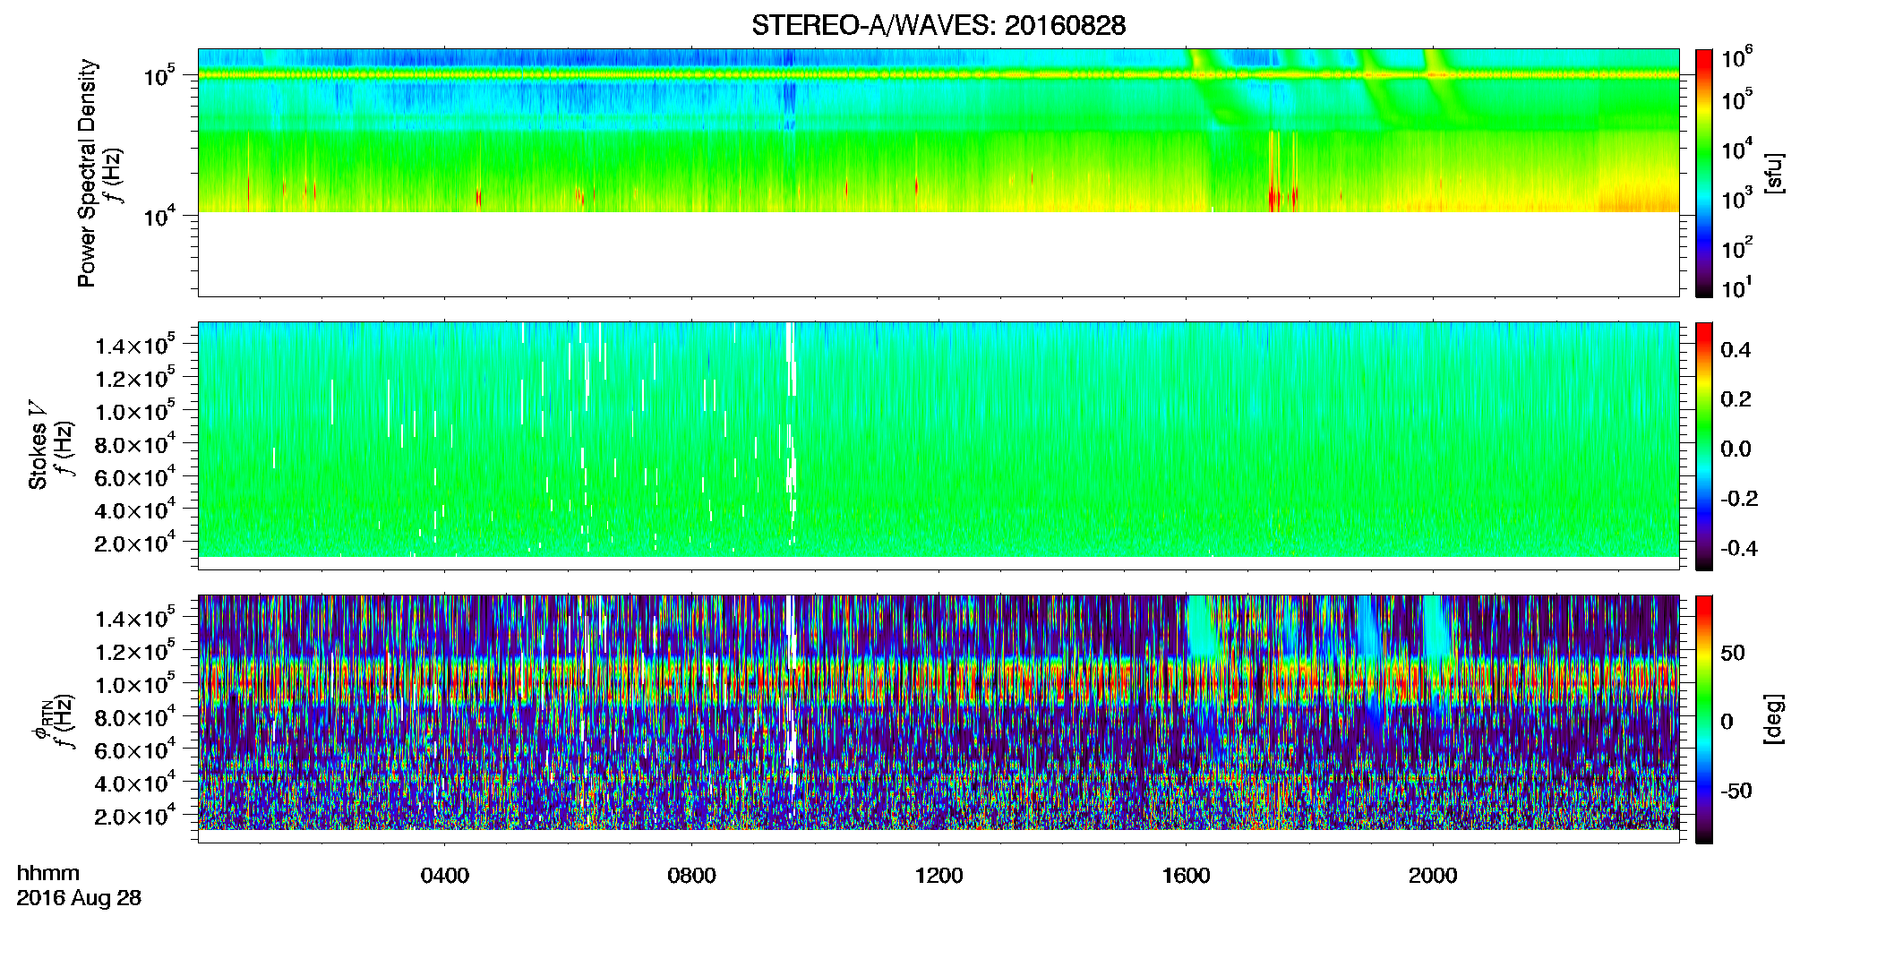Click the STEREO-A/WAVES: 20160828 plot title
Screen dimensions: 1877x967
click(x=938, y=25)
